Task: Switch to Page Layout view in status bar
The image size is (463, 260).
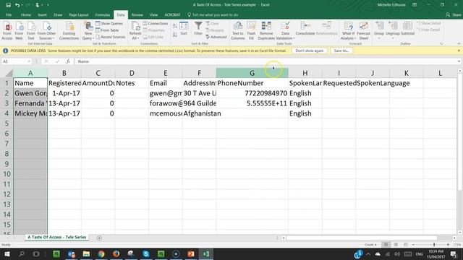Action: (396, 245)
